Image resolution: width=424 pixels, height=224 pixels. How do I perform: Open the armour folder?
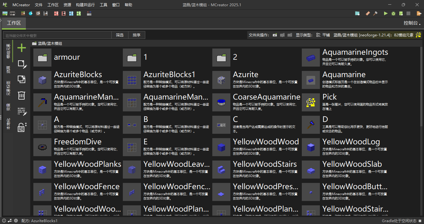[78, 58]
